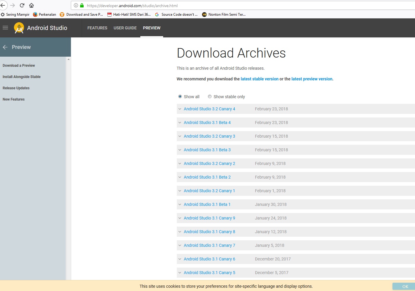The height and width of the screenshot is (291, 415).
Task: Click the browser reload icon
Action: point(22,5)
